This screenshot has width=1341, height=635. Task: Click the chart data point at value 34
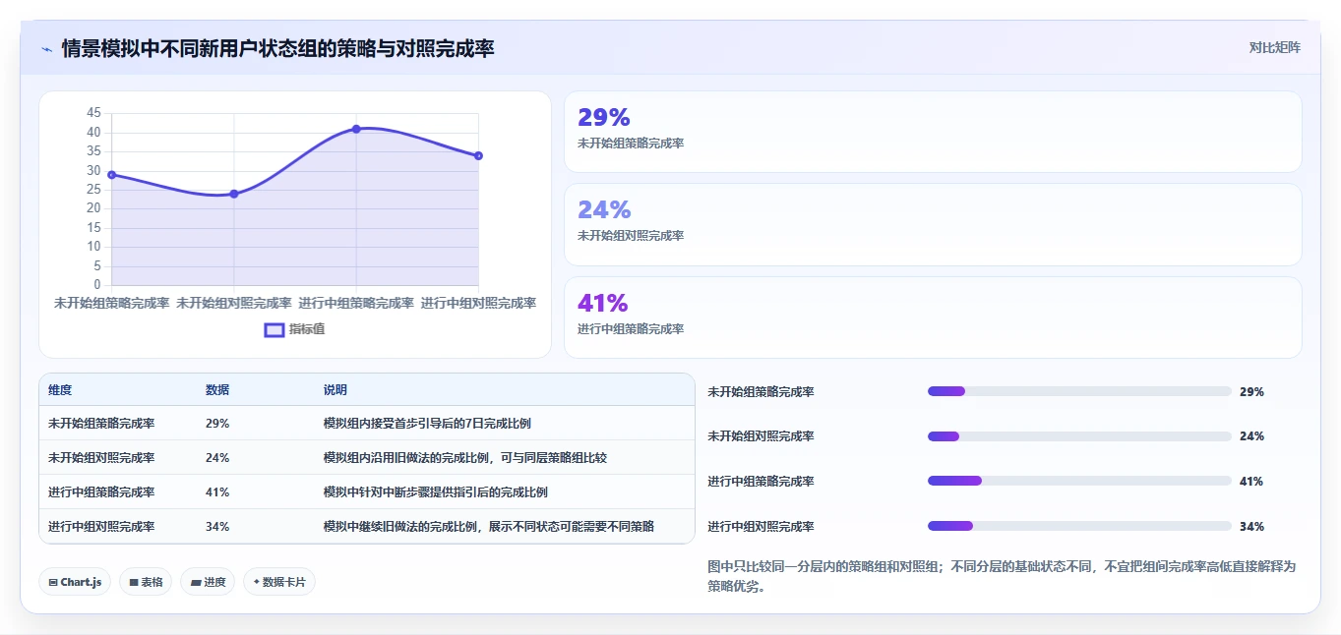478,155
